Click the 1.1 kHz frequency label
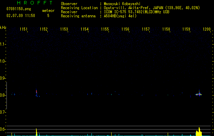 (3, 44)
